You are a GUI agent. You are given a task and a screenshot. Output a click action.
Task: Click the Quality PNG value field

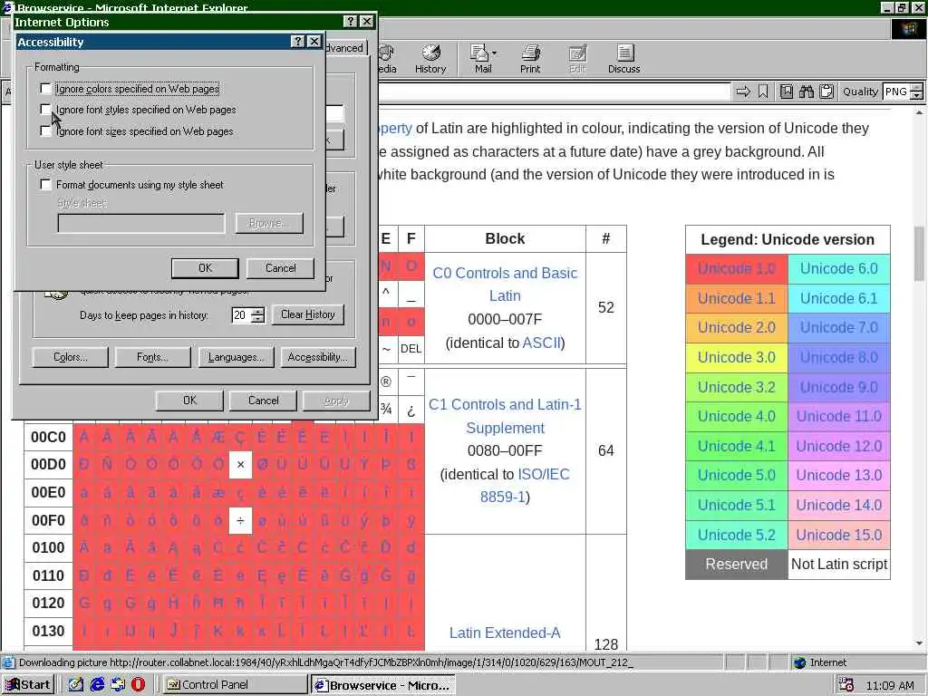pyautogui.click(x=896, y=92)
